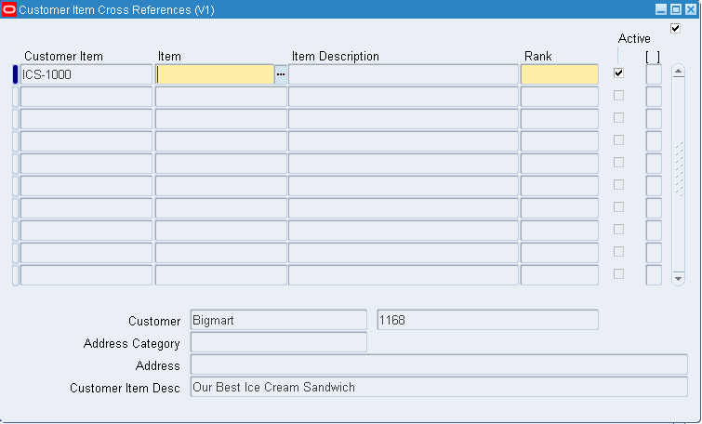Click the Oracle logo in the title bar
This screenshot has height=424, width=702.
pyautogui.click(x=9, y=9)
